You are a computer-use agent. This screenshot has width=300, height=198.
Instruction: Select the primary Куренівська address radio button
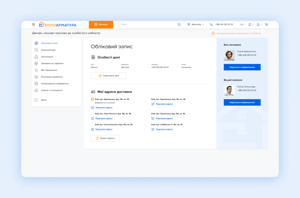click(x=92, y=99)
